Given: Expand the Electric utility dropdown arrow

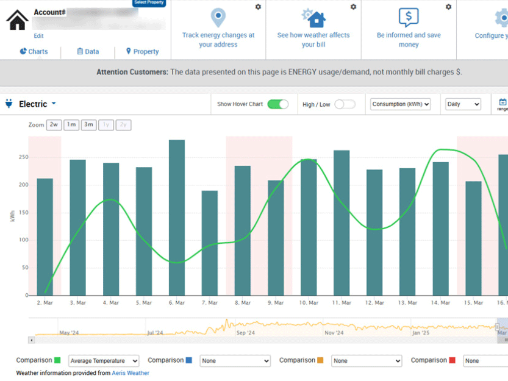Looking at the screenshot, I should (x=54, y=104).
